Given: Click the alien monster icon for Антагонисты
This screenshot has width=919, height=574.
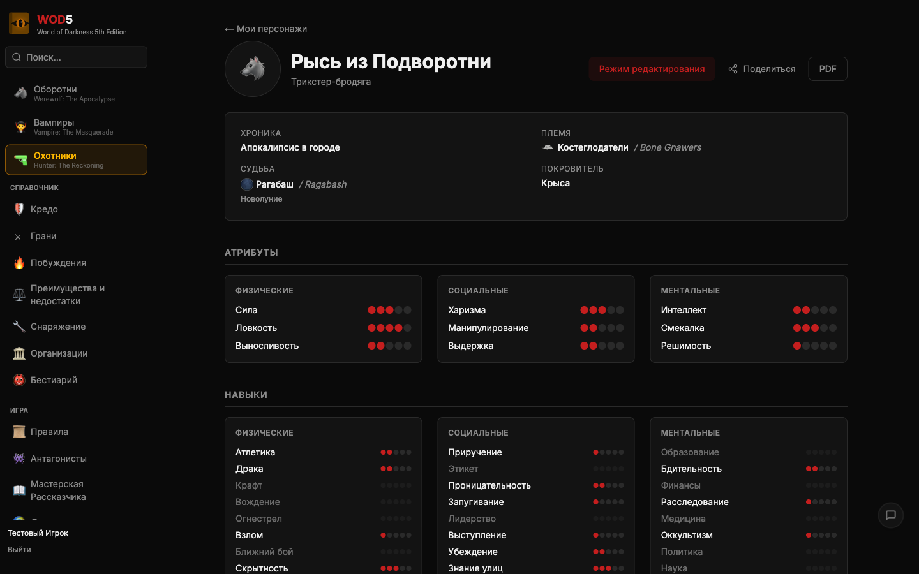Looking at the screenshot, I should tap(19, 459).
